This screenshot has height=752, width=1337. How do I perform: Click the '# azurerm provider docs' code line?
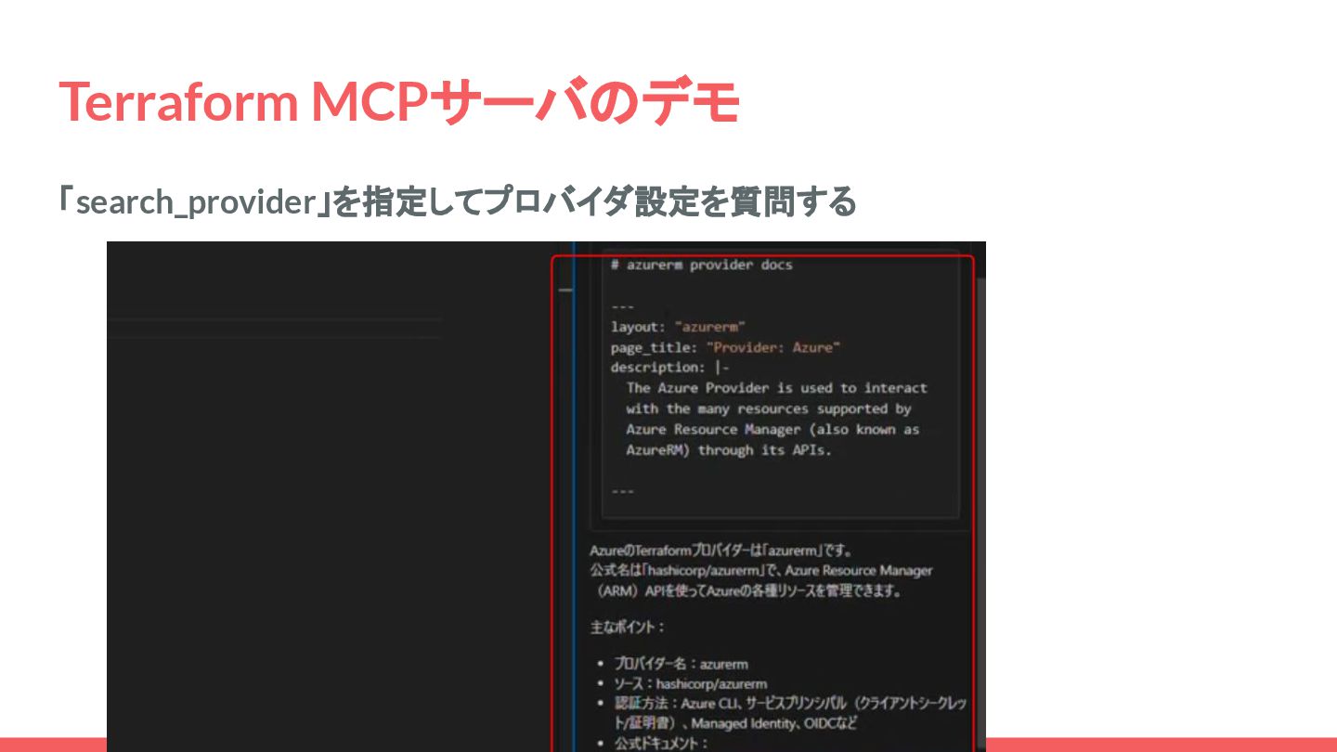[702, 265]
